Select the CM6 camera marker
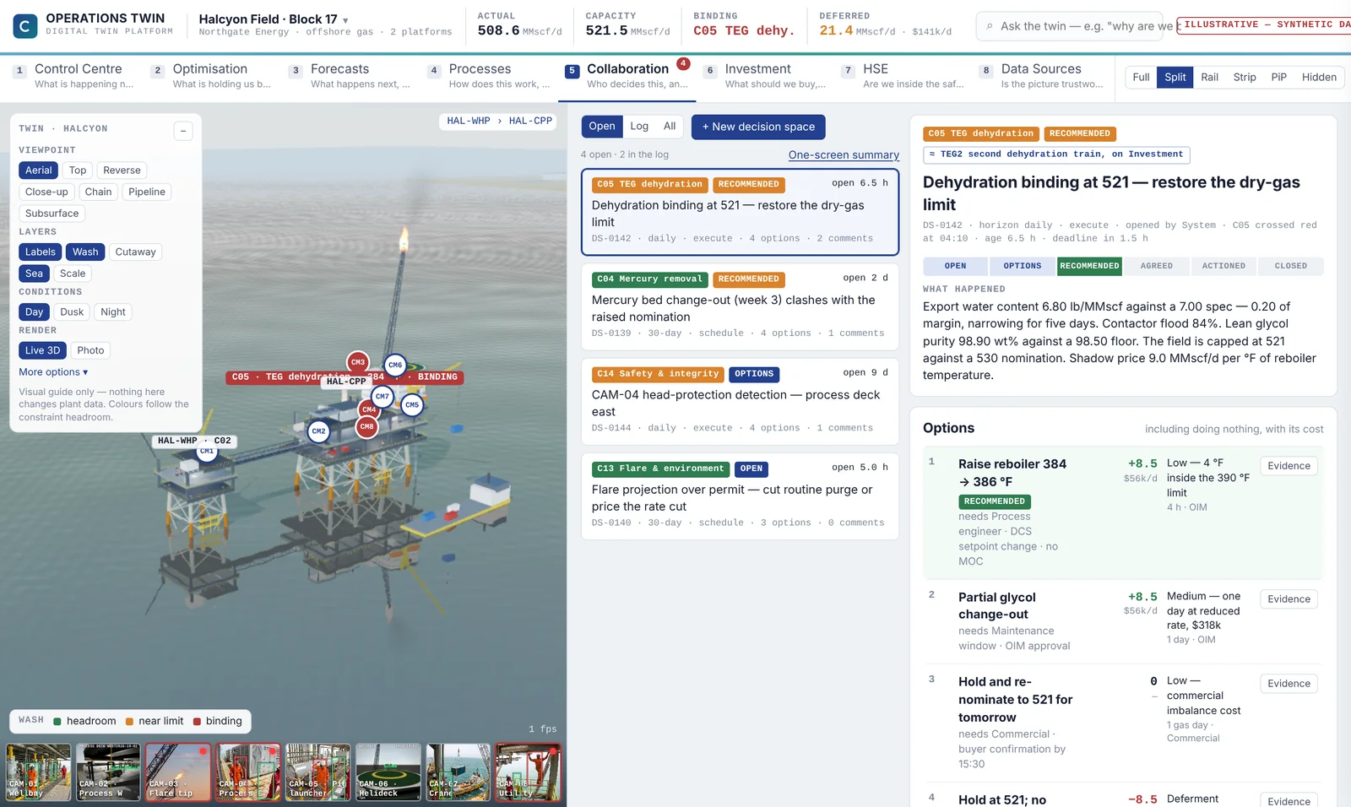Viewport: 1351px width, 807px height. coord(395,366)
